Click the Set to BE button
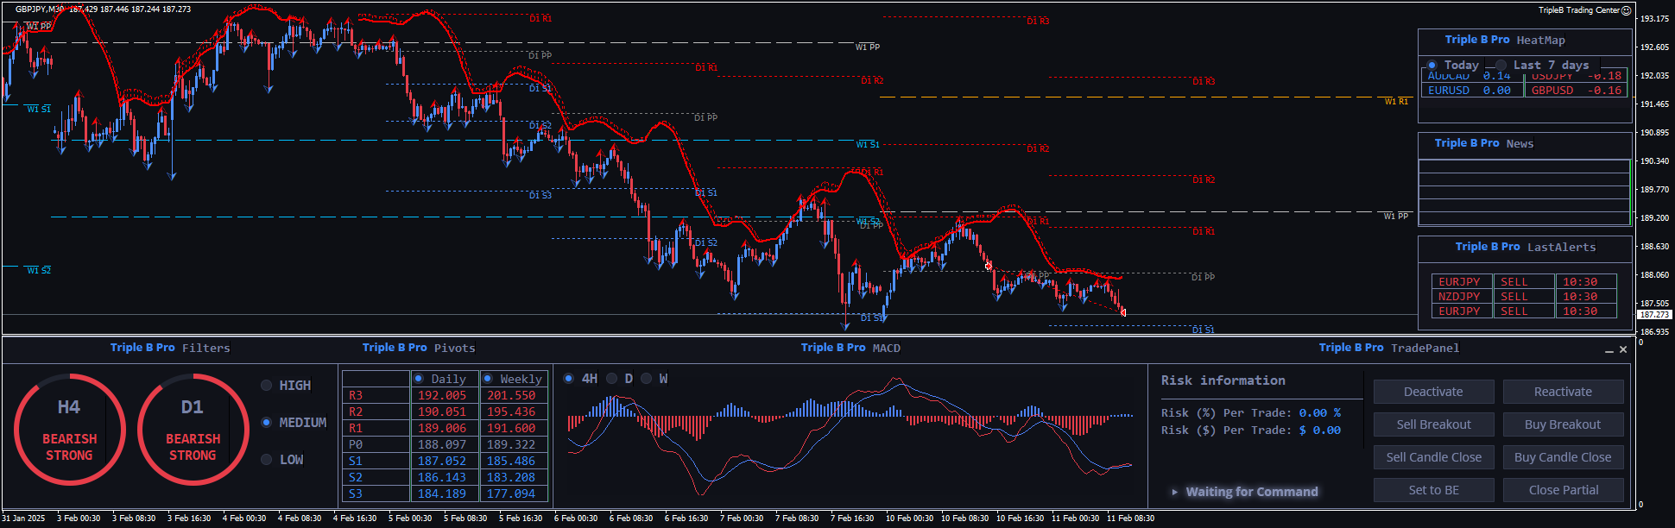Image resolution: width=1675 pixels, height=528 pixels. [1433, 490]
